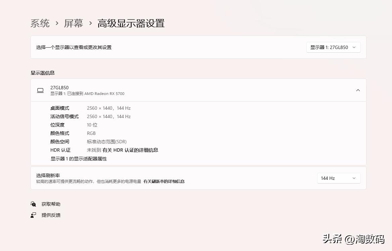
Task: Open the 显示器 1: 27GL850 selector
Action: pos(333,47)
